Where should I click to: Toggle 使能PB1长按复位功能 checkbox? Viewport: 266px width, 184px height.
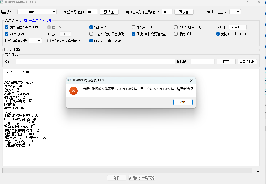133,34
